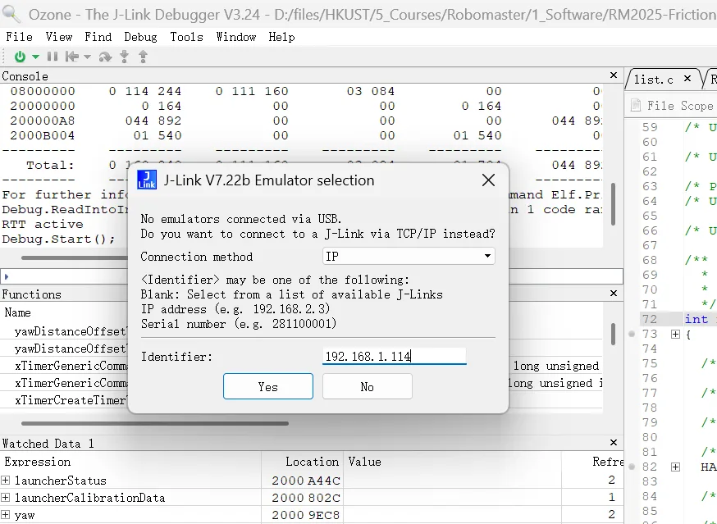717x524 pixels.
Task: Expand the launcherCalibrationData watch expression
Action: pyautogui.click(x=6, y=497)
